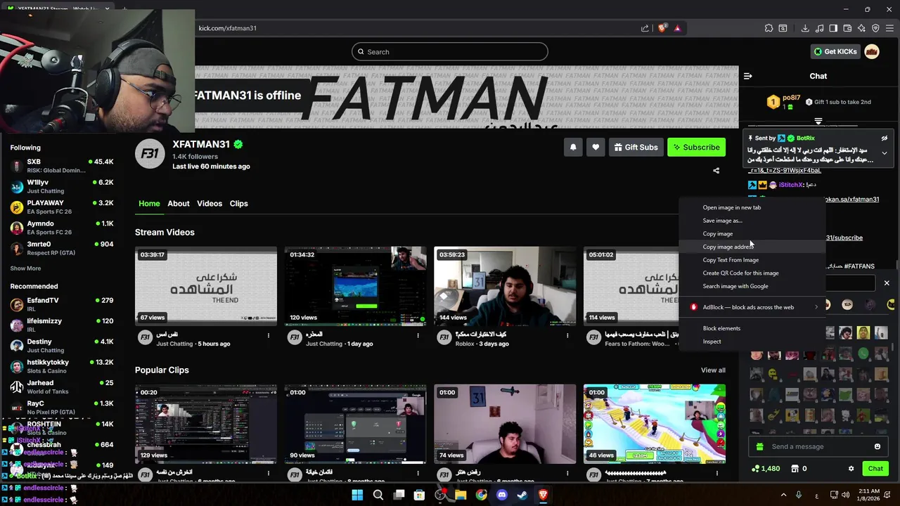Toggle follow heart for XFATMAN31
Image resolution: width=900 pixels, height=506 pixels.
tap(596, 147)
